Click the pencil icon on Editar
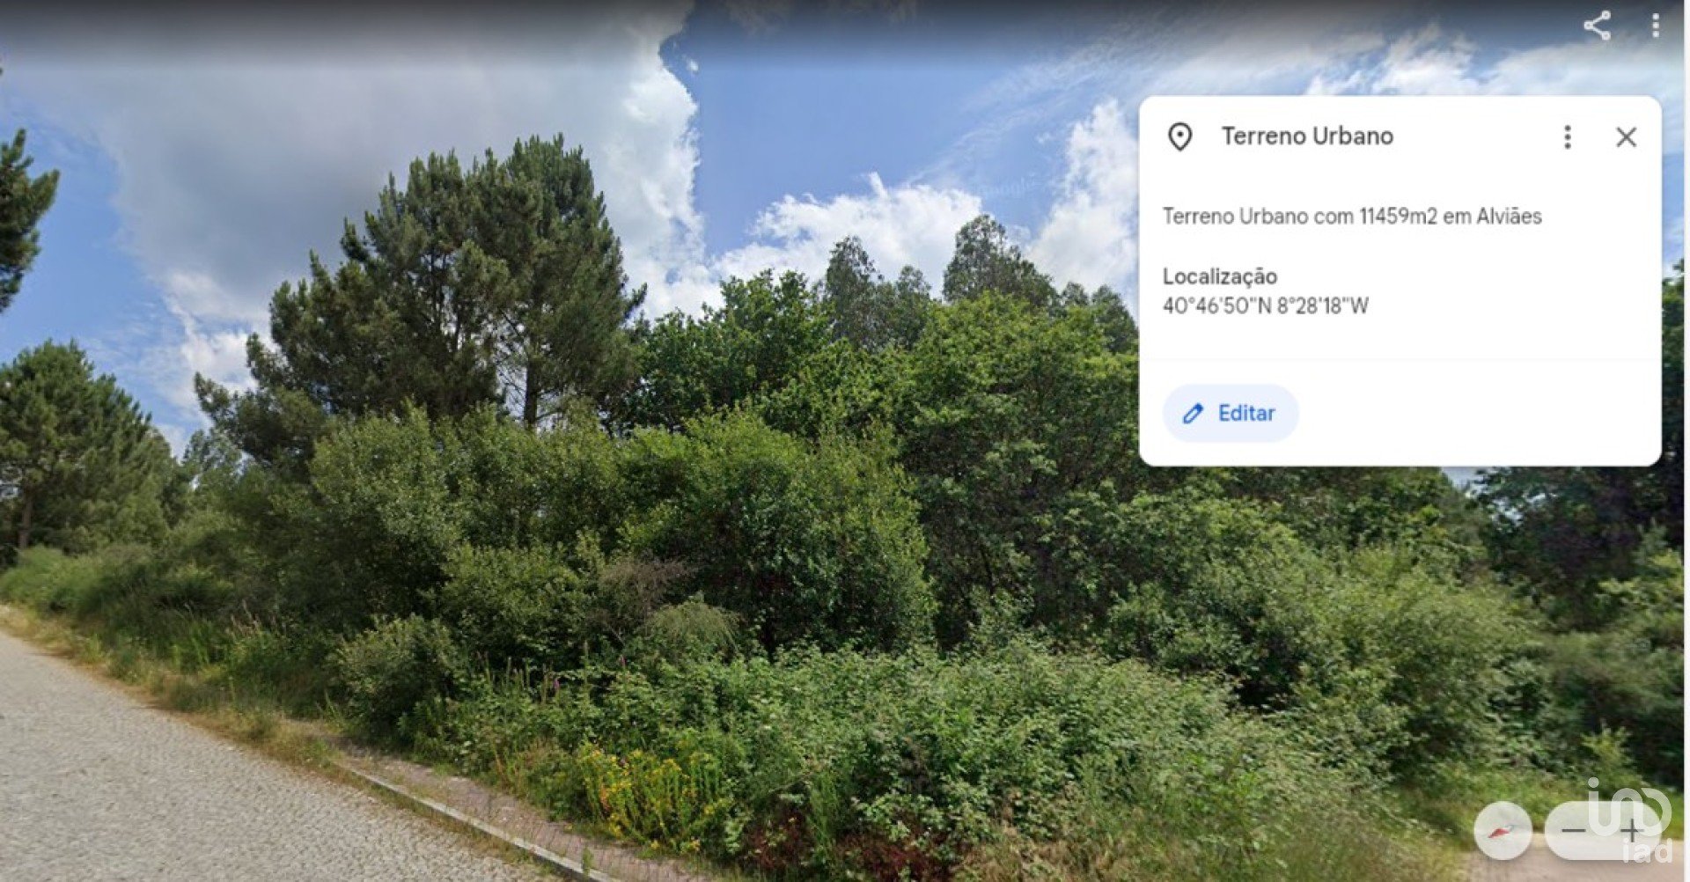This screenshot has width=1690, height=882. click(1193, 414)
